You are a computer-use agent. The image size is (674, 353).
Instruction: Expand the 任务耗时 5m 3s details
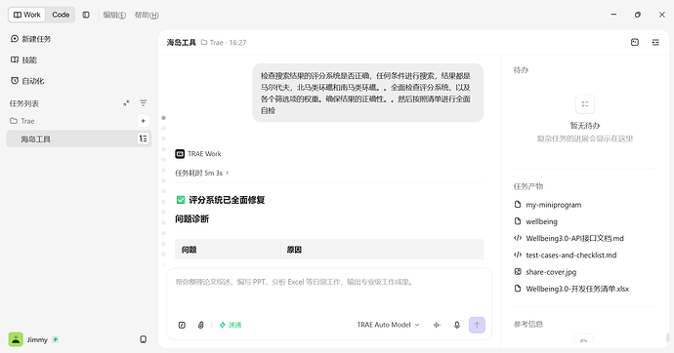[201, 173]
